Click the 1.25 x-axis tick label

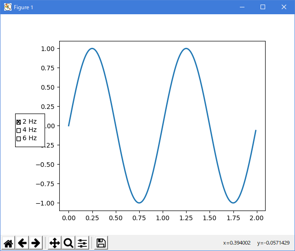point(186,218)
